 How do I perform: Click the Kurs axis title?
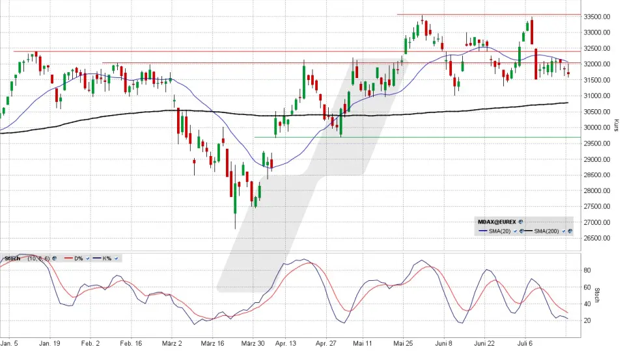coord(616,125)
